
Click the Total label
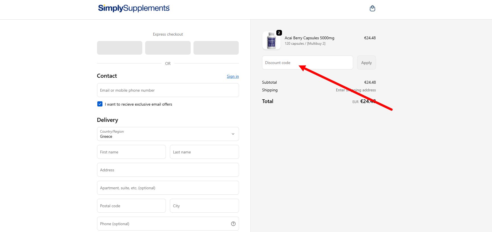pos(267,101)
